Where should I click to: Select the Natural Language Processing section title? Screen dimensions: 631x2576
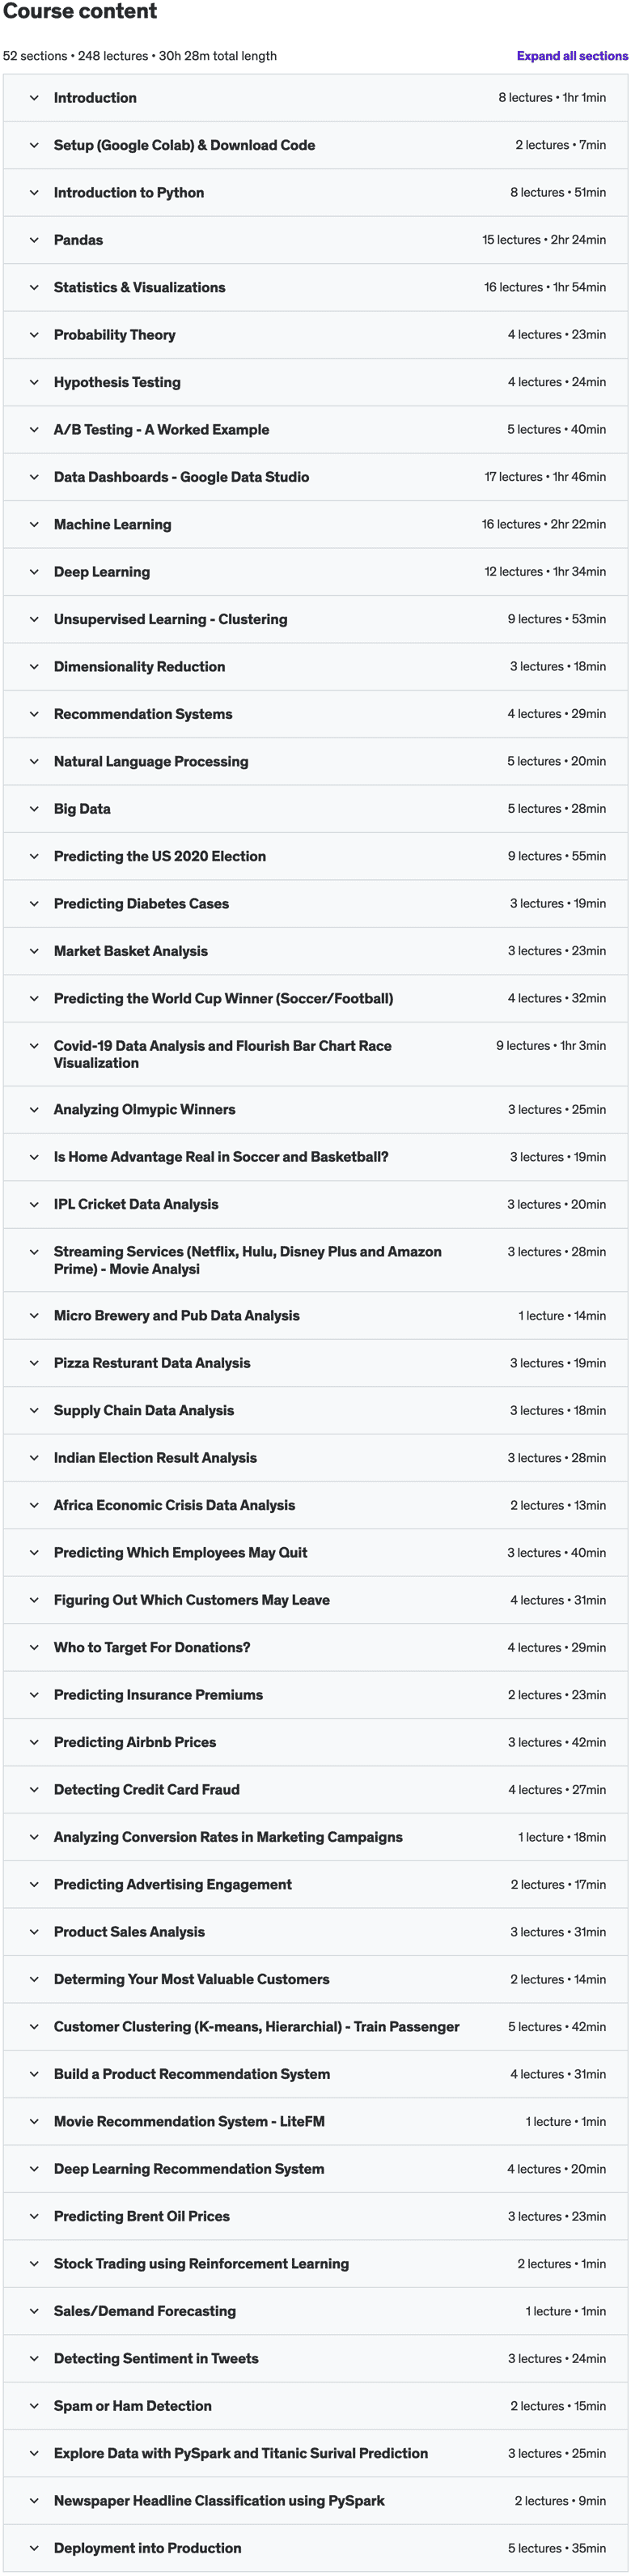[x=151, y=761]
